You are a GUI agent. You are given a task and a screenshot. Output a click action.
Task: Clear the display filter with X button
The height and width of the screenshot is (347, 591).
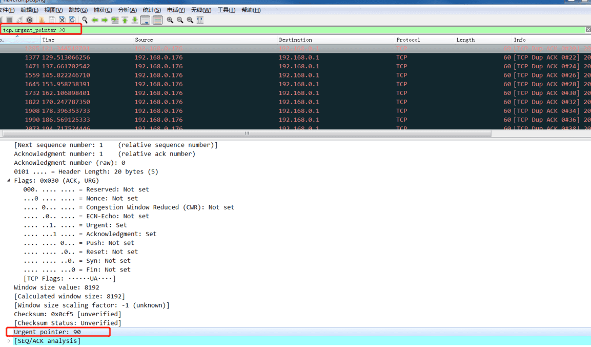588,30
